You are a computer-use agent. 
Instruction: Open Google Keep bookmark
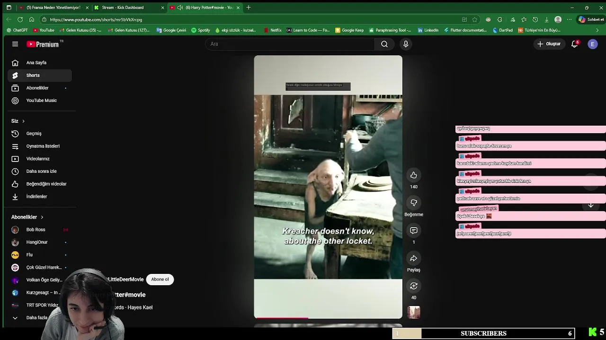pos(349,30)
